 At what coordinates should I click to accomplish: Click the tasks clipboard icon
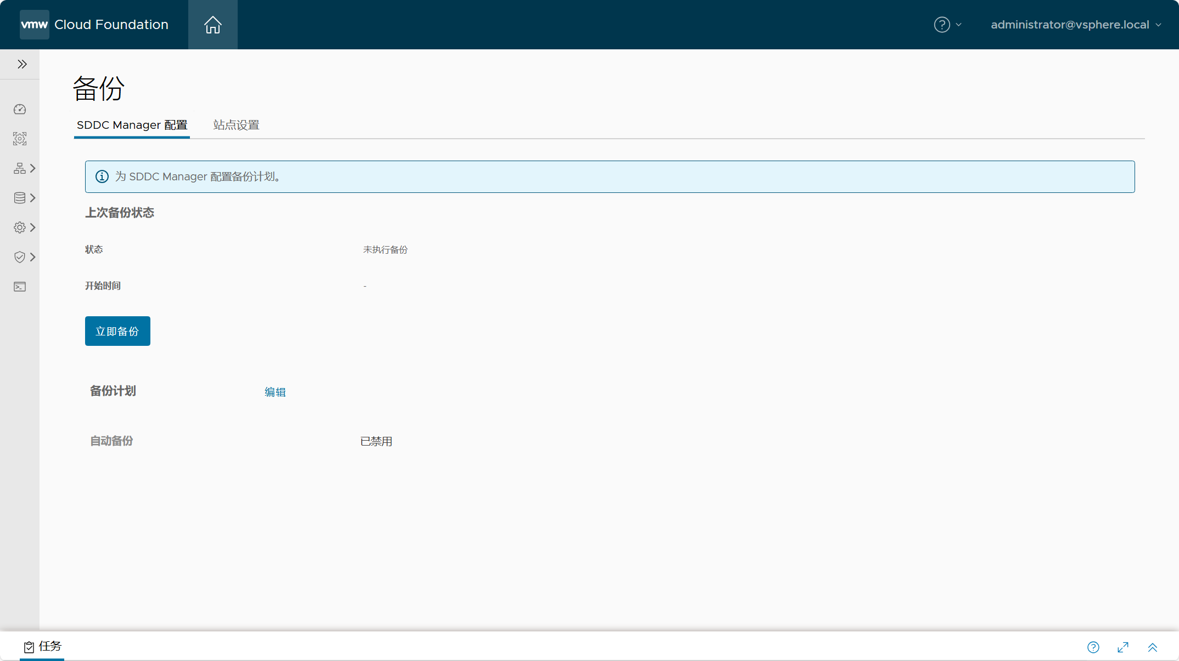(29, 647)
